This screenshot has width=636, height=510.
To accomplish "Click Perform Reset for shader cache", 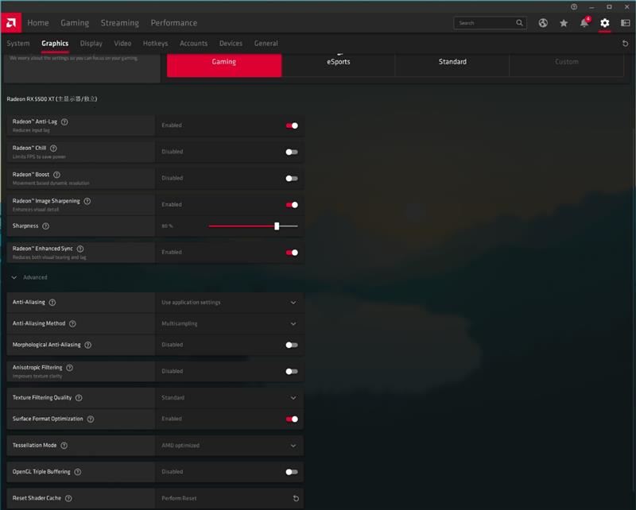I will coord(180,498).
